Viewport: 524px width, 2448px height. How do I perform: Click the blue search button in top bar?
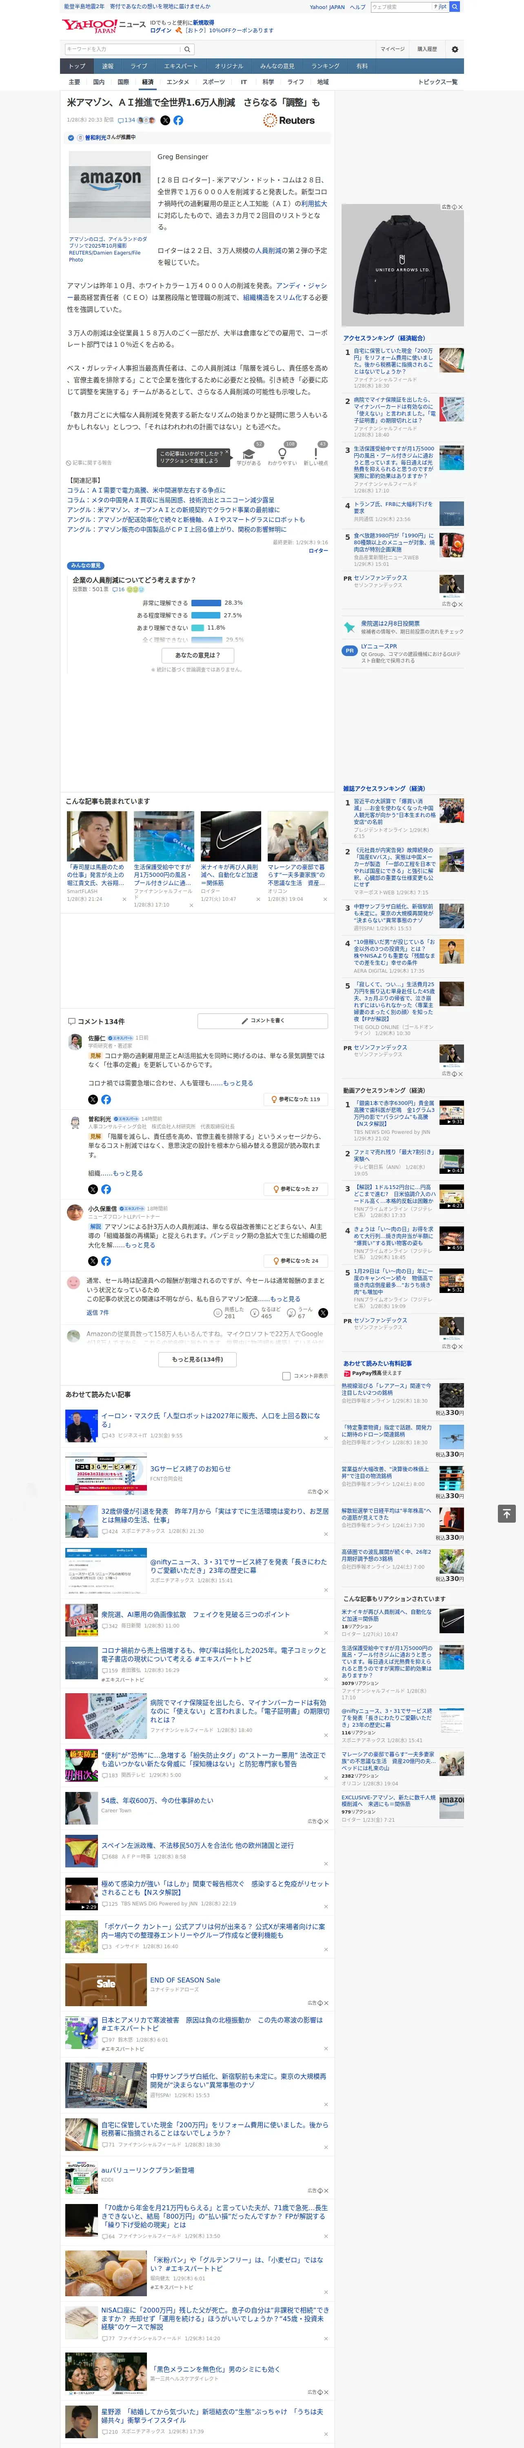tap(455, 7)
